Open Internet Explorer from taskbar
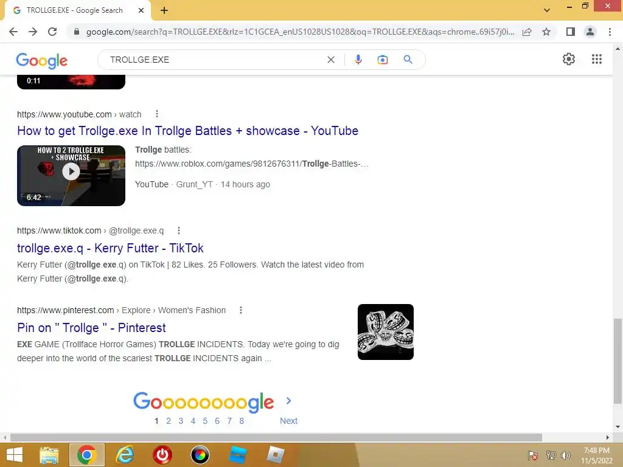Screen dimensions: 623x467 tap(125, 455)
